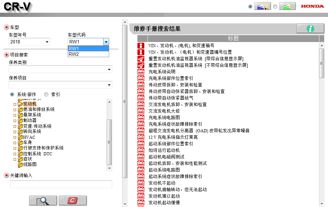This screenshot has width=328, height=207.
Task: Expand the 悬架系统 tree node
Action: click(x=15, y=115)
